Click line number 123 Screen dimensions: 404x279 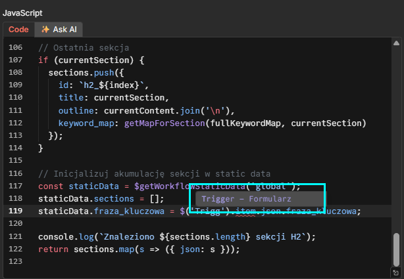[x=15, y=261]
